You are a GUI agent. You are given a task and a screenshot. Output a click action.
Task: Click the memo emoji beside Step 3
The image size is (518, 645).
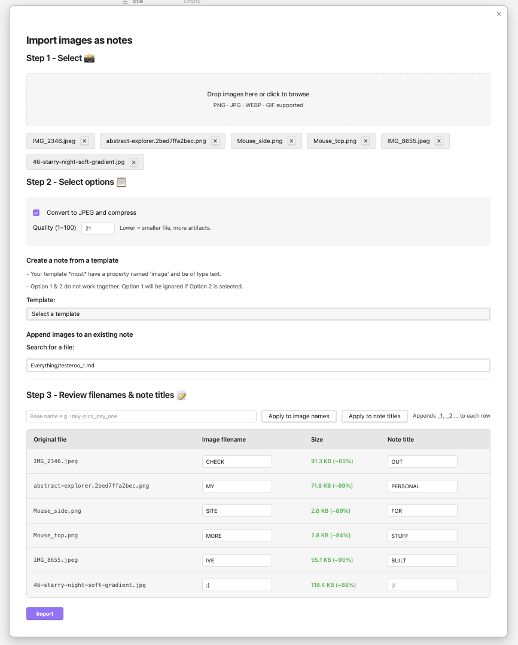tap(181, 395)
